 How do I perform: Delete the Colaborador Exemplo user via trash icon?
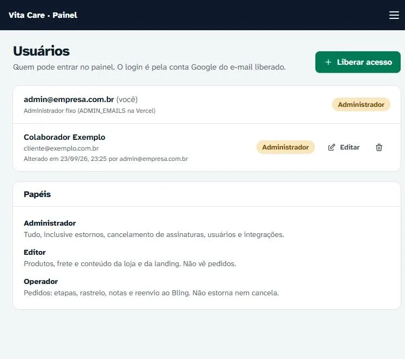pos(379,147)
